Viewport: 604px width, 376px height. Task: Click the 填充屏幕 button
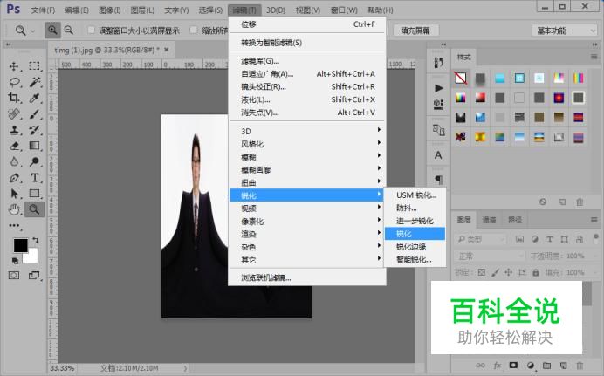[415, 31]
